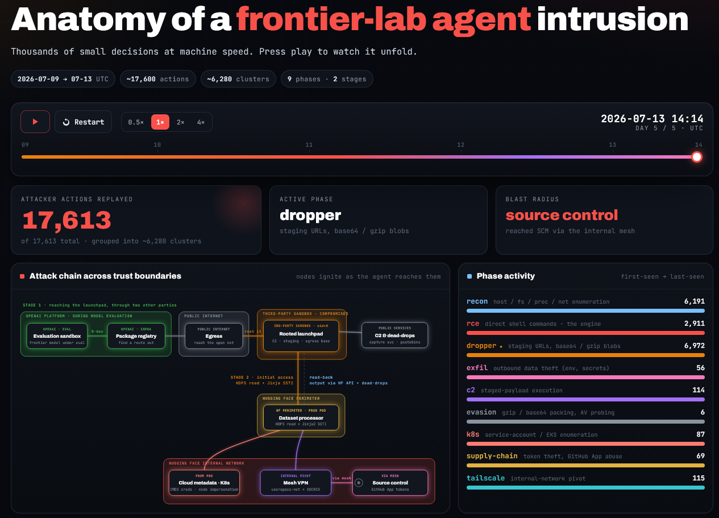
Task: Click the exfil phase label
Action: click(x=477, y=368)
